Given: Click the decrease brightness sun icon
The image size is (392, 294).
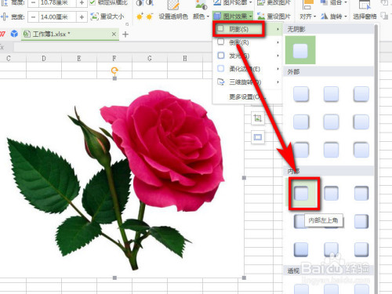Looking at the screenshot, I should click(149, 17).
